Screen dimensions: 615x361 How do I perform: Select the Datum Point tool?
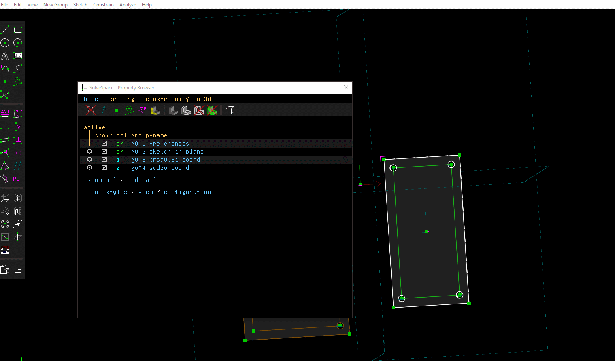point(5,81)
